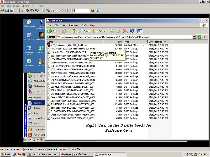210x157 pixels.
Task: Start IrfanView slideshow with filmstrip icon
Action: click(7, 10)
